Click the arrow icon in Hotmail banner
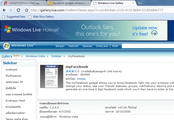This screenshot has width=174, height=120. (x=154, y=33)
